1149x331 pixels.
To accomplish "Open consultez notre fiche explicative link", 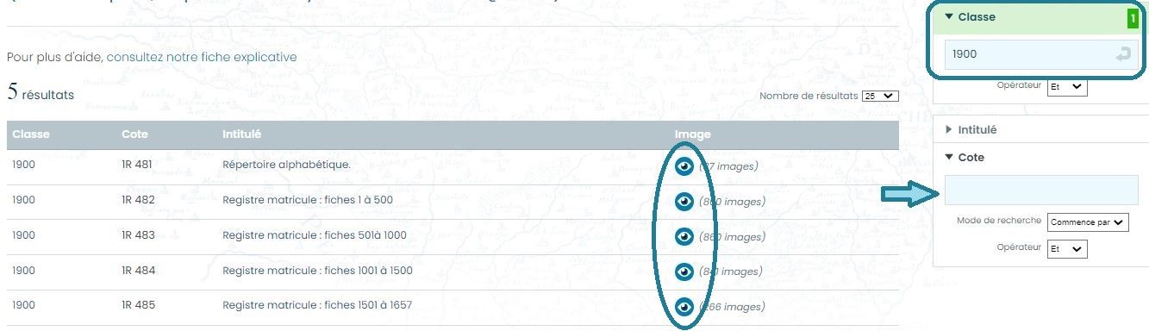I will point(202,57).
